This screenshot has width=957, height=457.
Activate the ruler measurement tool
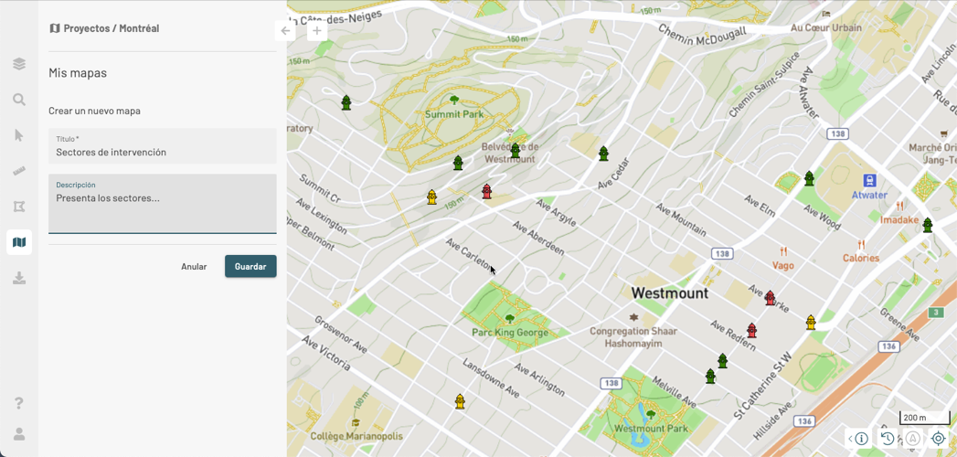[19, 171]
